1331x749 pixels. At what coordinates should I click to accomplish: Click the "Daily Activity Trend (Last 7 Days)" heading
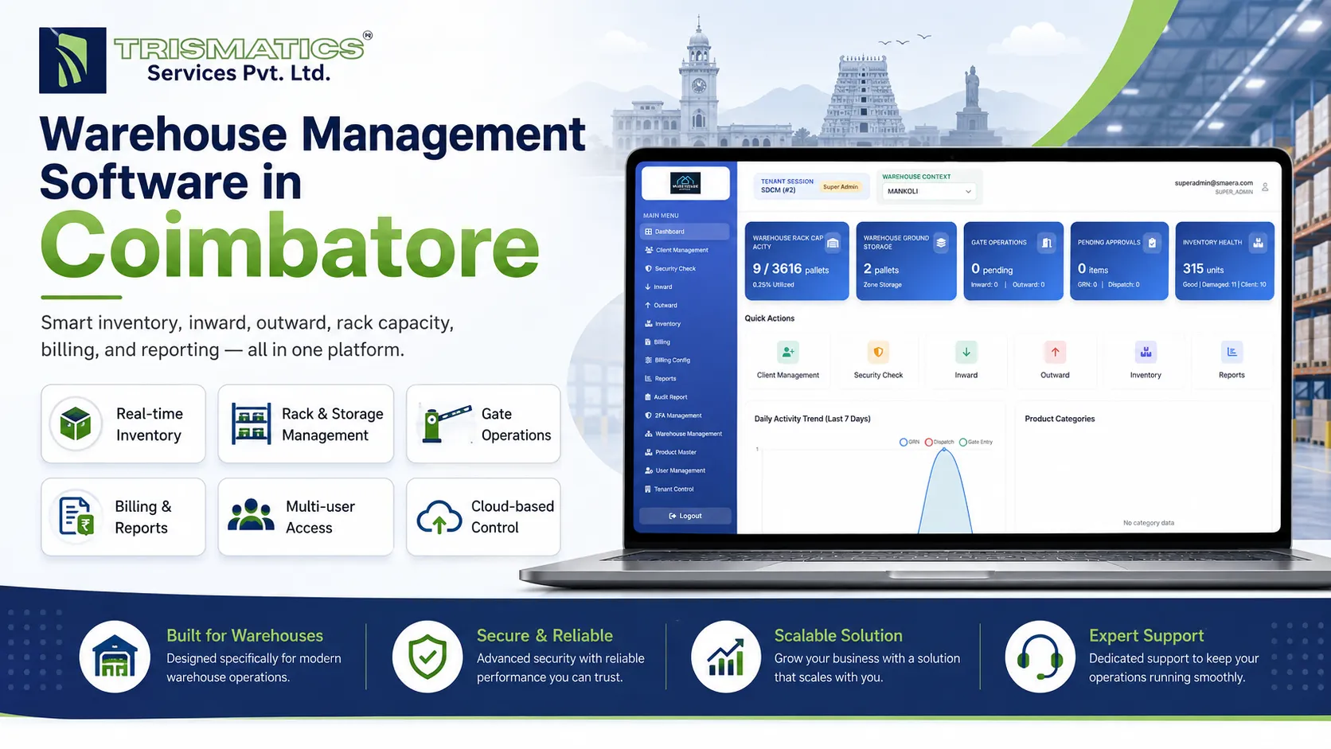tap(812, 419)
